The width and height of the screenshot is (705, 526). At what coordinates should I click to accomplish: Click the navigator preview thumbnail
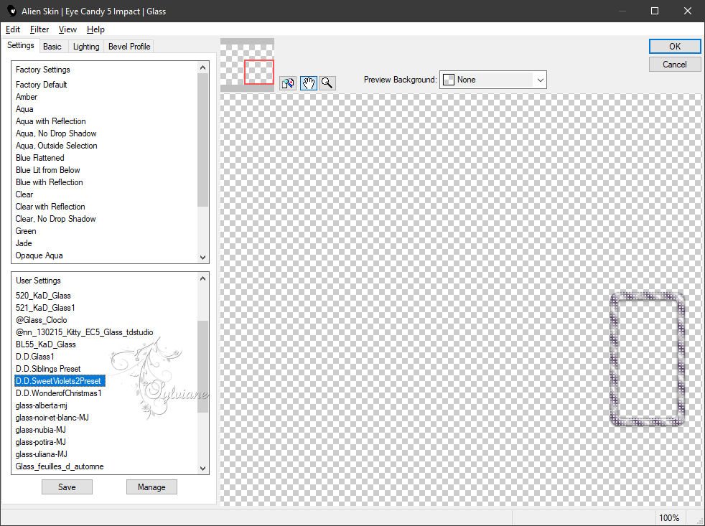point(247,65)
